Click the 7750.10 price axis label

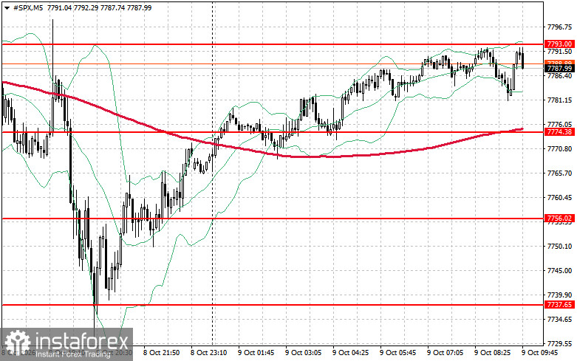click(x=559, y=247)
